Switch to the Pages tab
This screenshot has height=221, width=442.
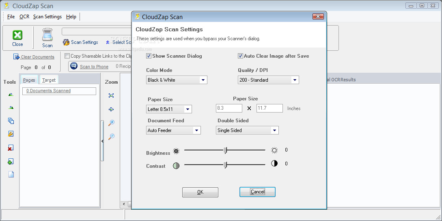(29, 80)
